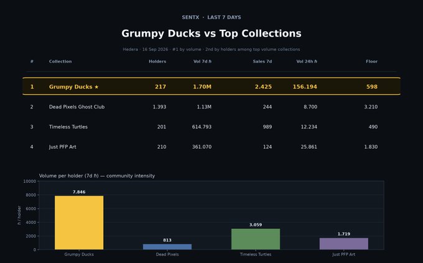
Task: Click the Hedera 16 Sep 2026 subtitle line
Action: 211,50
